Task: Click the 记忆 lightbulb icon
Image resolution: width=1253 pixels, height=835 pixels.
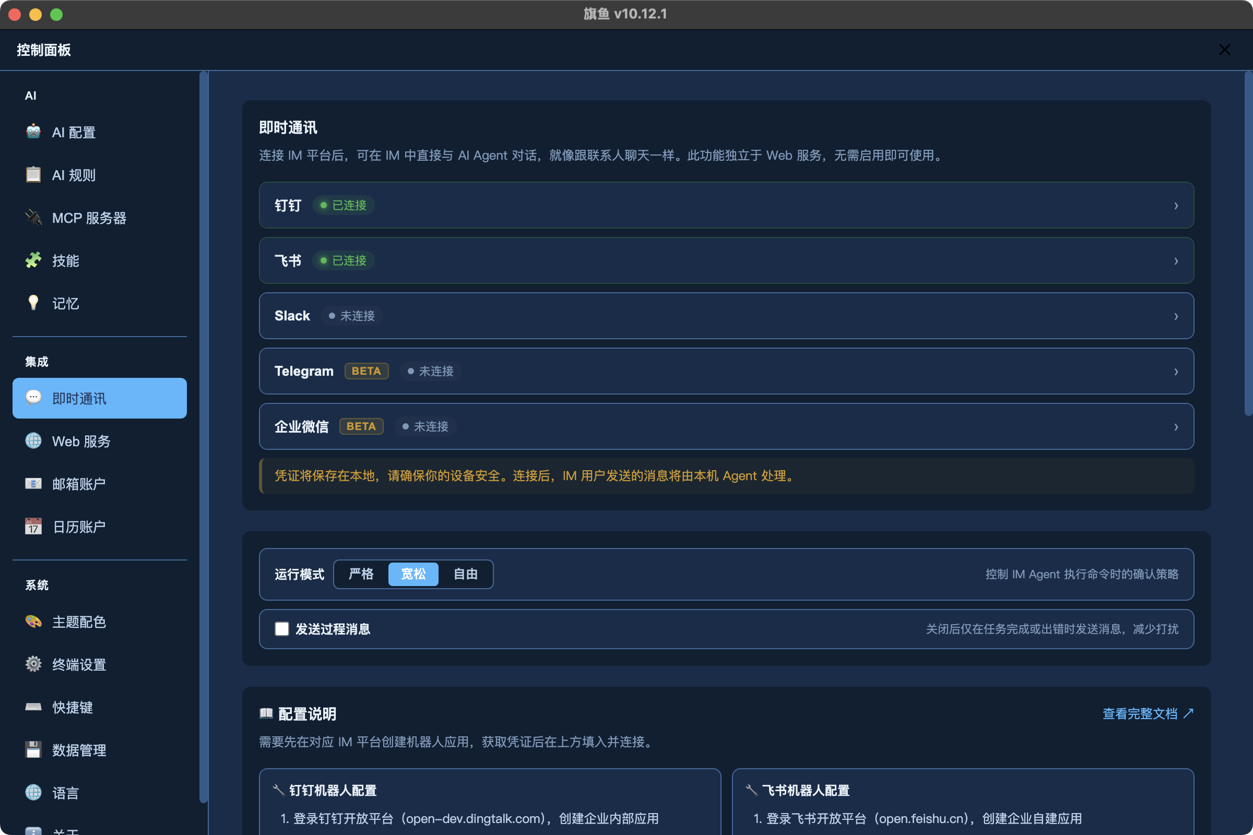Action: coord(33,303)
